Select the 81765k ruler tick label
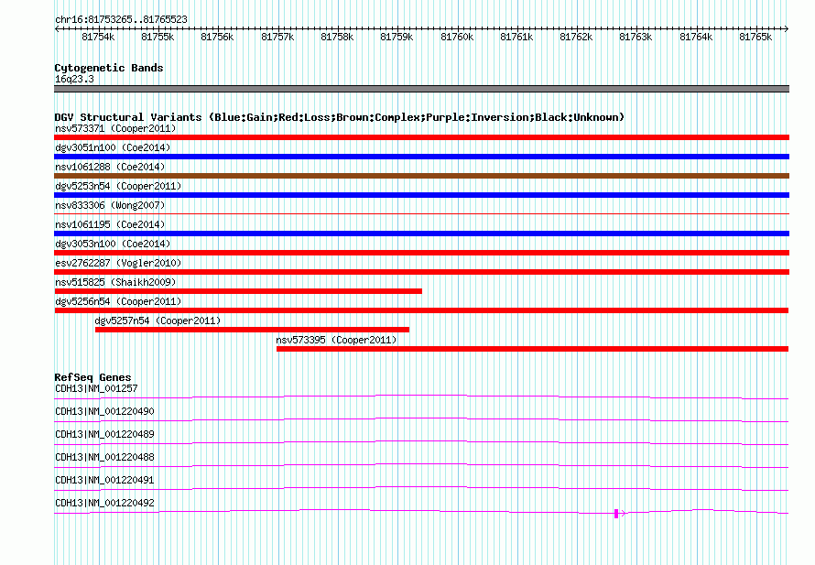The image size is (815, 565). [755, 37]
